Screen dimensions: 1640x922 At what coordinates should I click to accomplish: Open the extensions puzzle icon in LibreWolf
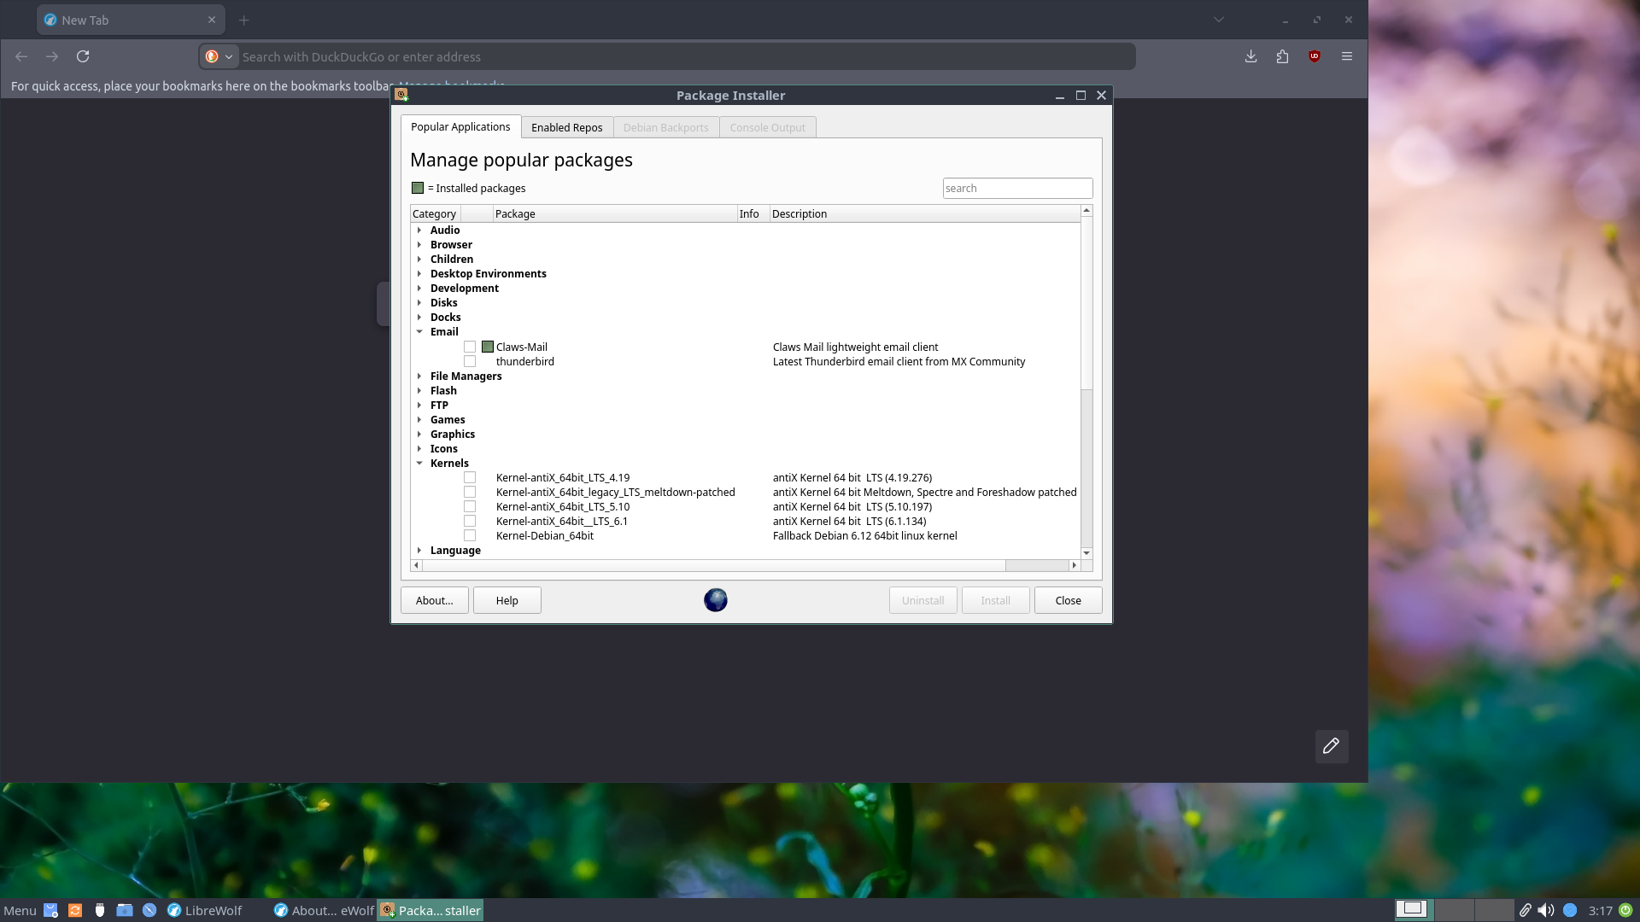click(1282, 56)
